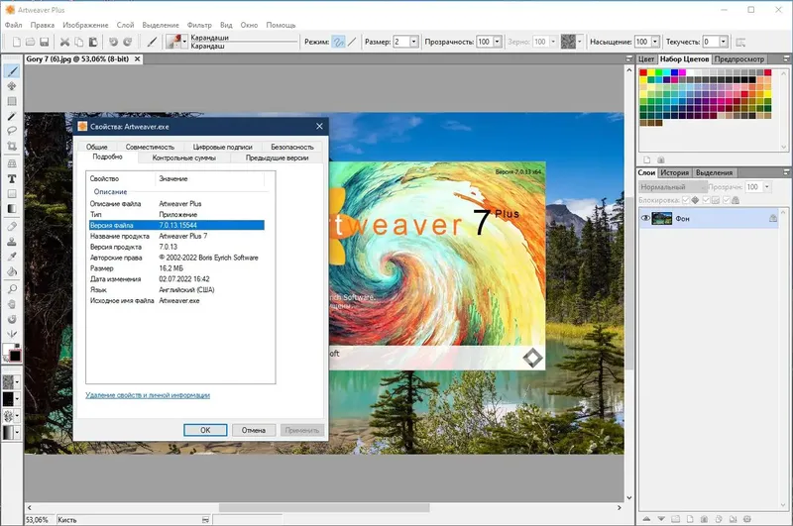
Task: Choose the Eraser tool
Action: click(12, 227)
